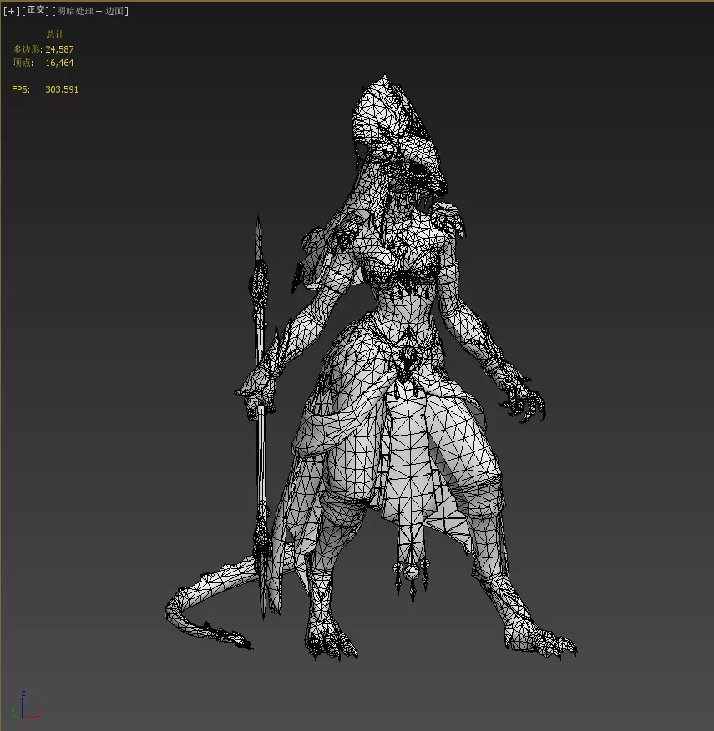Click the XYZ axis tripod icon

point(25,706)
